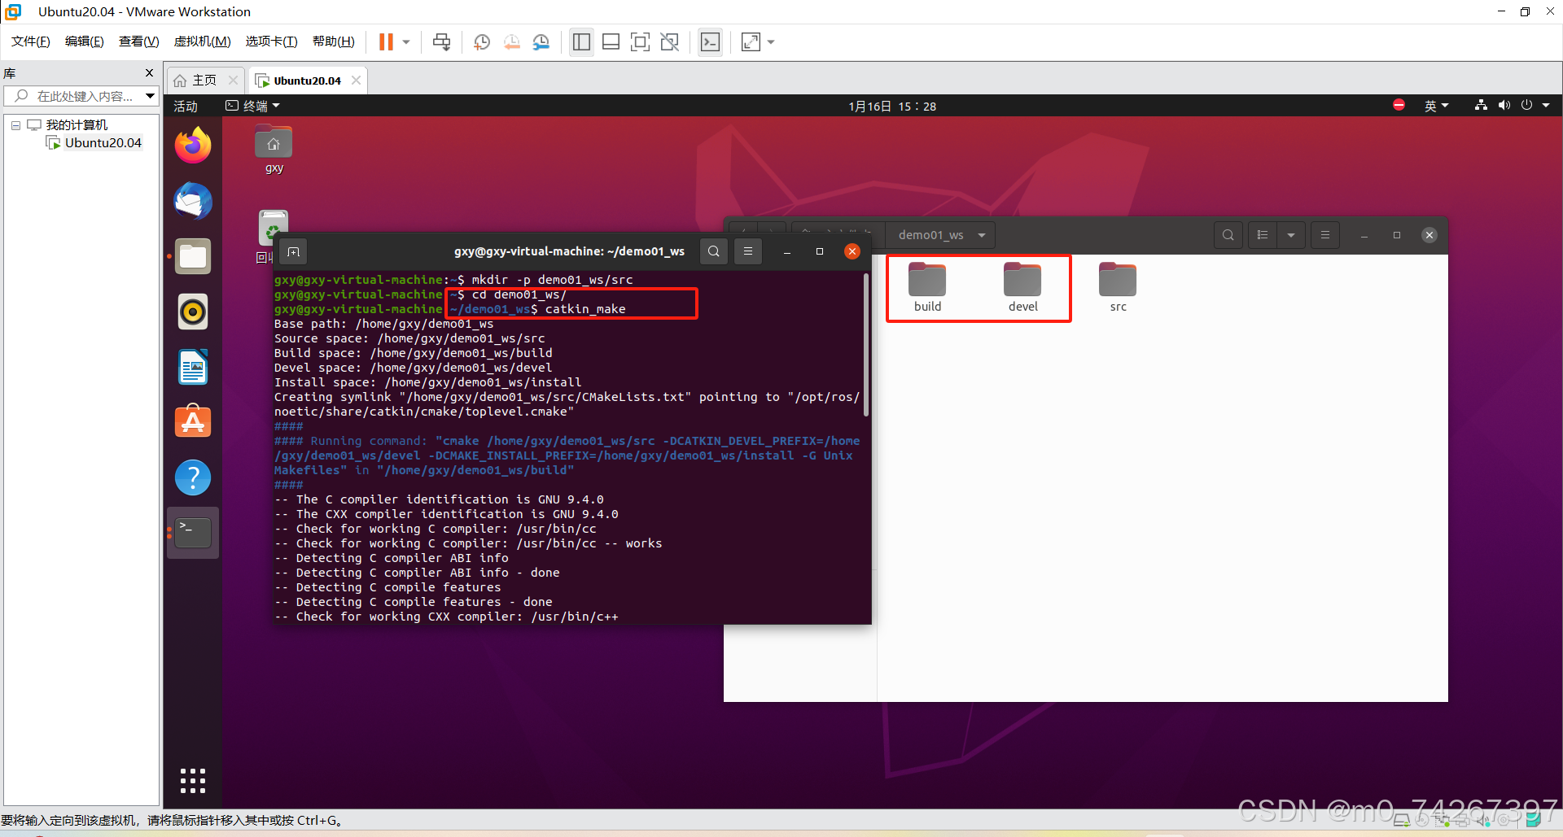This screenshot has width=1563, height=837.
Task: Open the 英 input language menu
Action: pyautogui.click(x=1436, y=106)
